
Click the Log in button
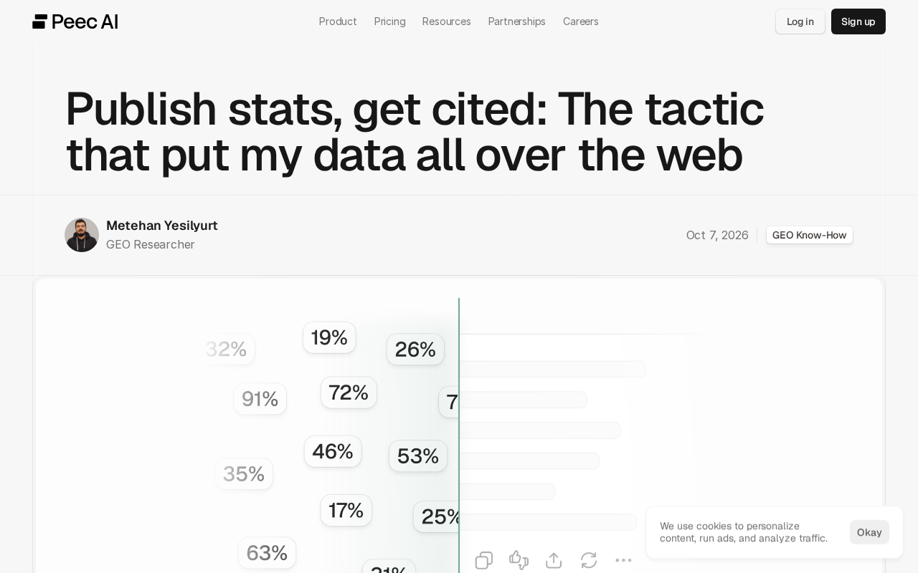click(800, 21)
